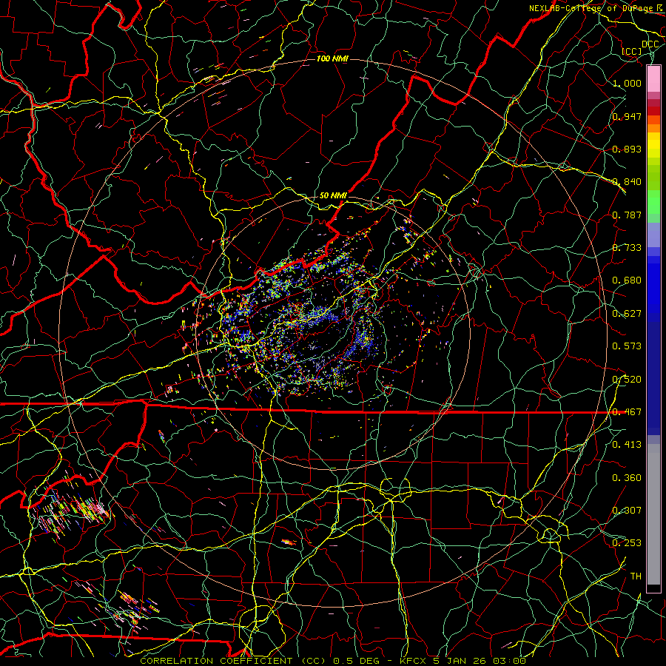Pick the bright green color bar segment
The image size is (666, 666).
point(653,202)
